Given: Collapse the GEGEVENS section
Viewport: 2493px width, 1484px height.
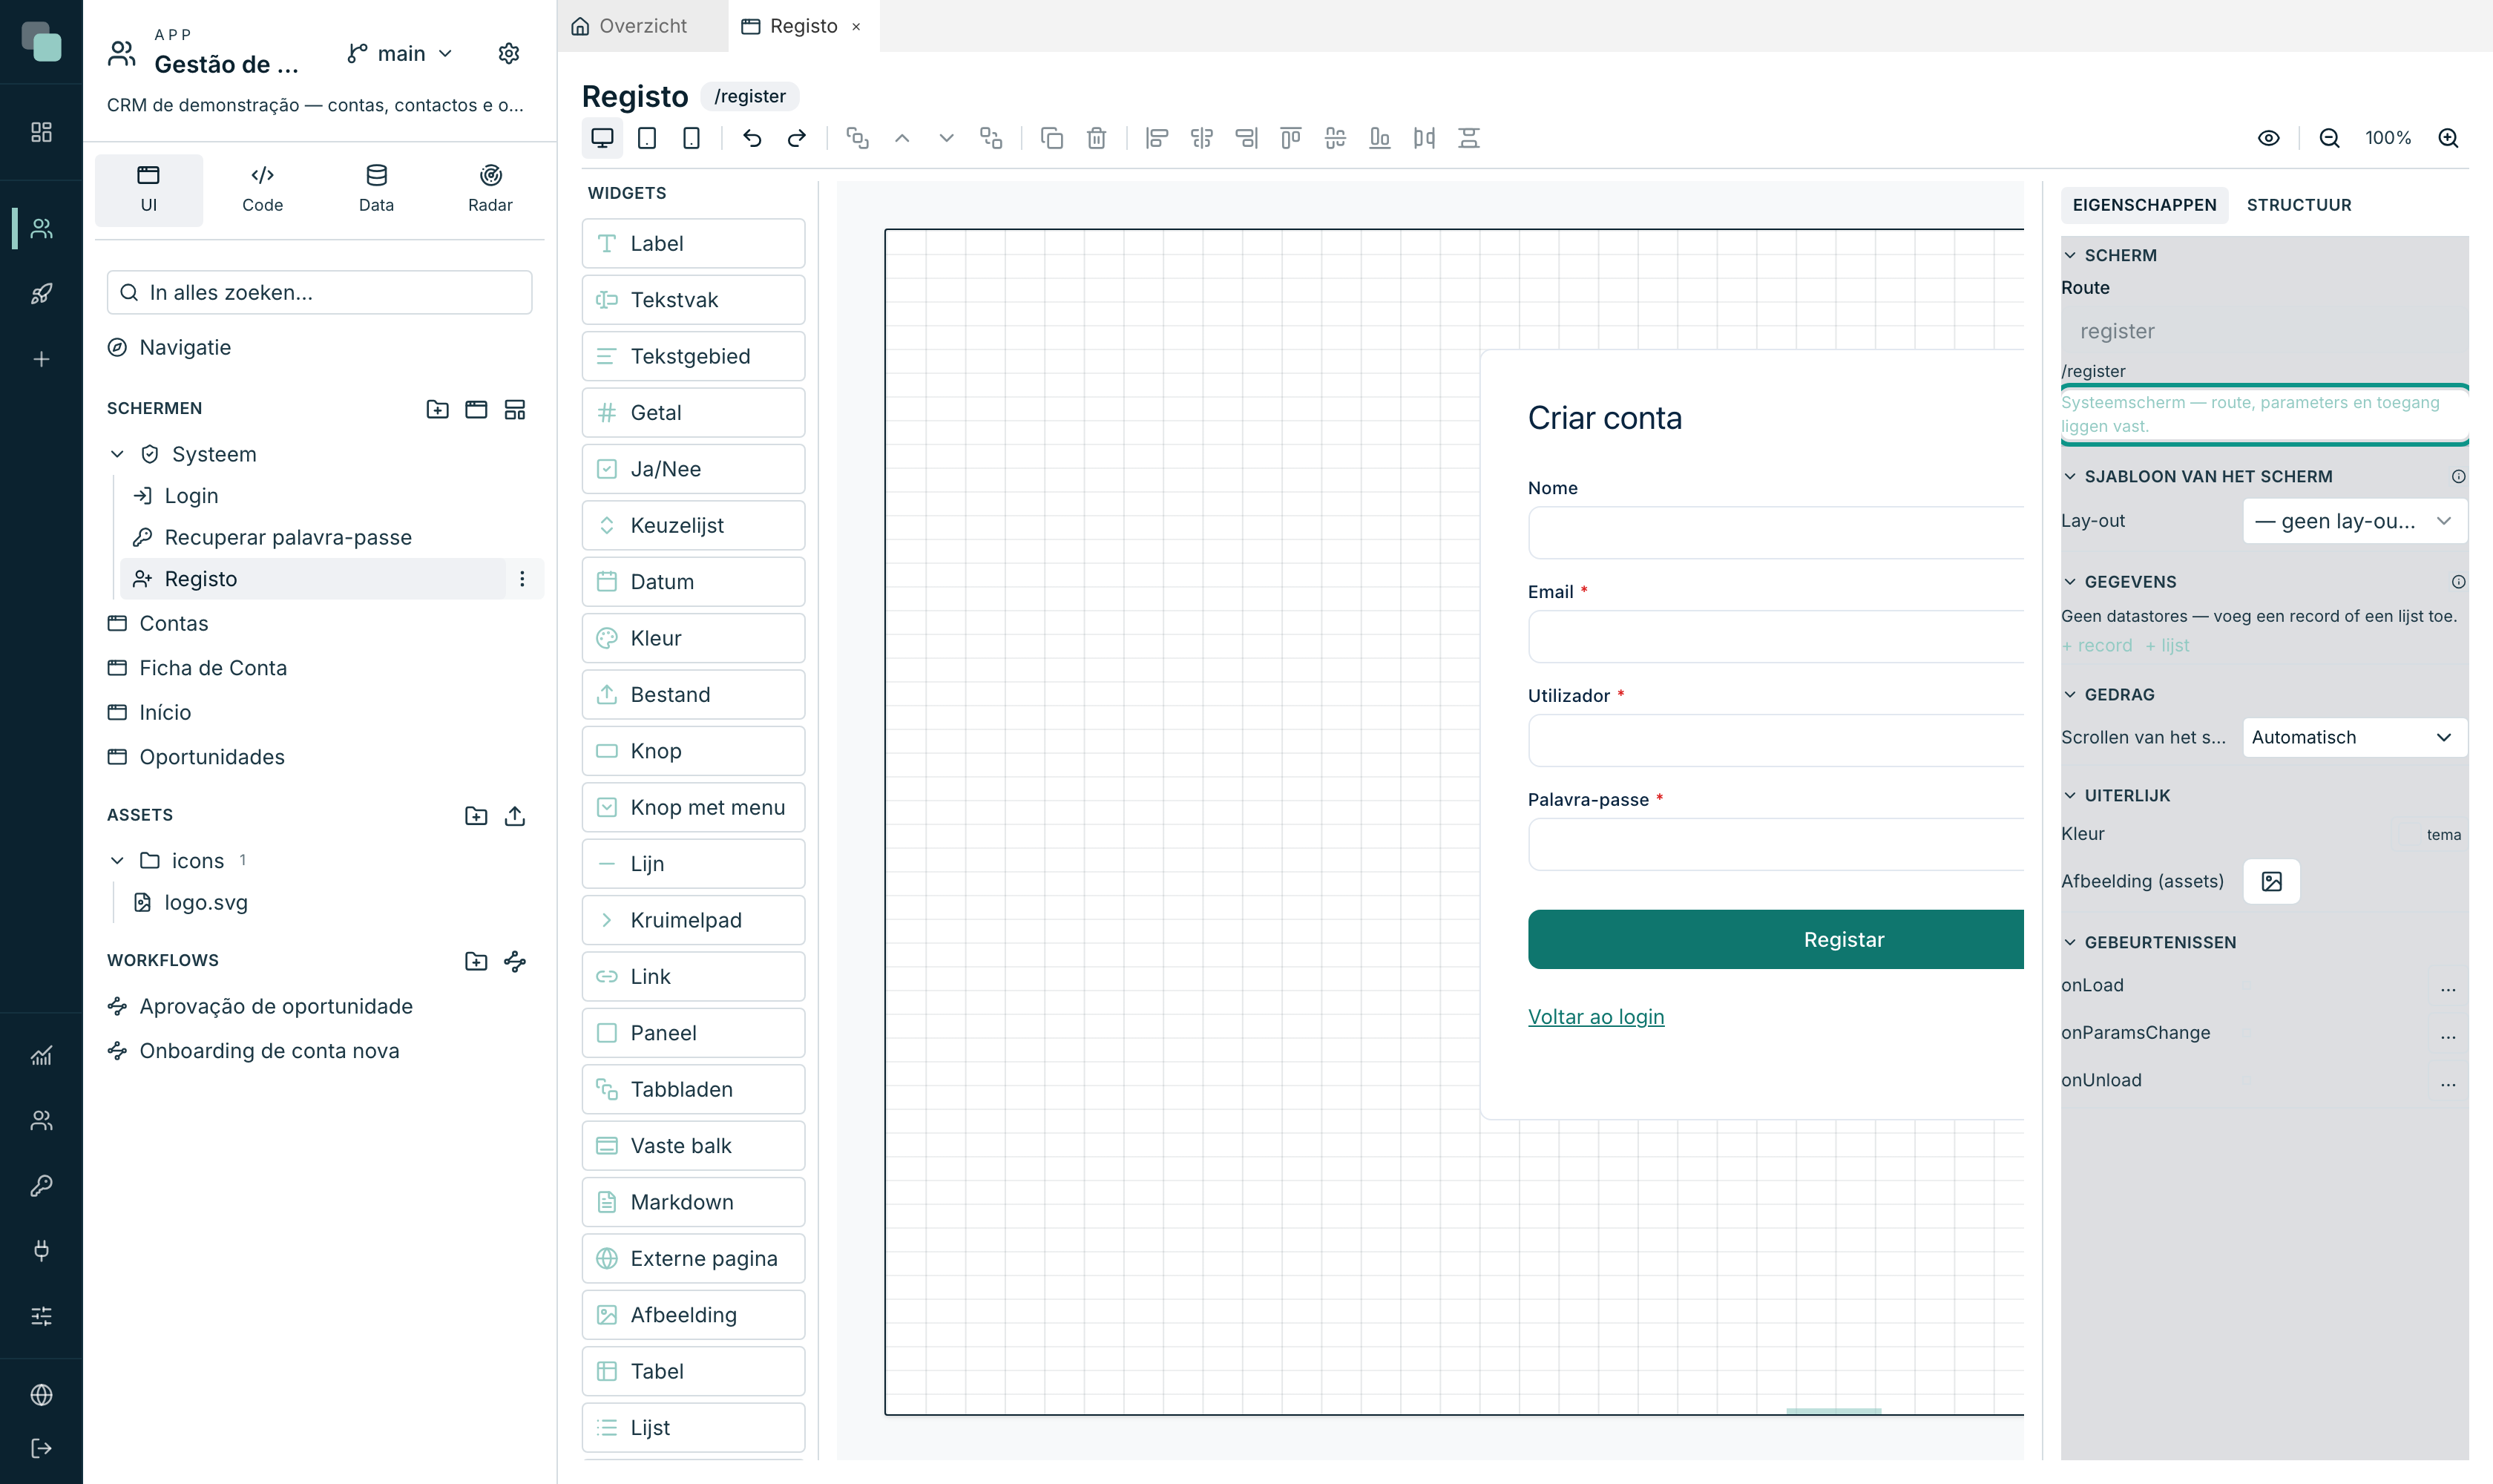Looking at the screenshot, I should click(2069, 582).
